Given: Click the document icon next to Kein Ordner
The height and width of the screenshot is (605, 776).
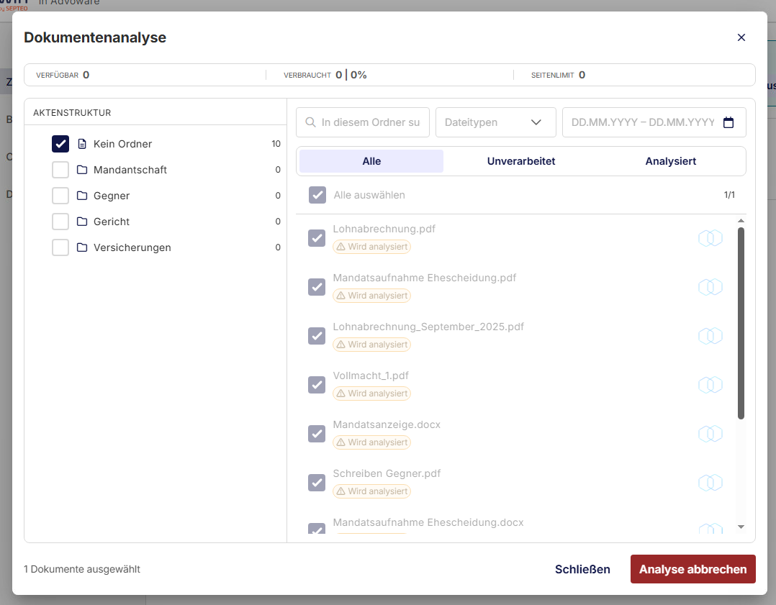Looking at the screenshot, I should point(82,144).
